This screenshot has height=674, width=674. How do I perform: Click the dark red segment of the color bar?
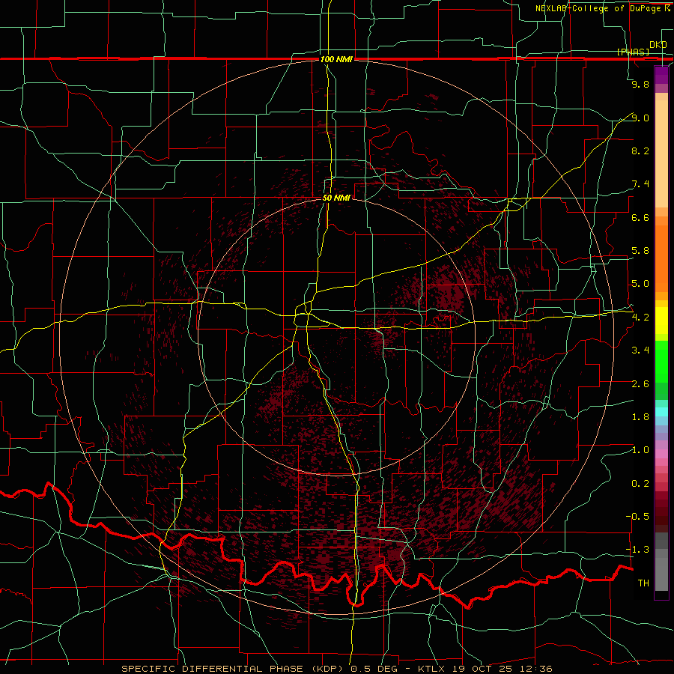[661, 511]
